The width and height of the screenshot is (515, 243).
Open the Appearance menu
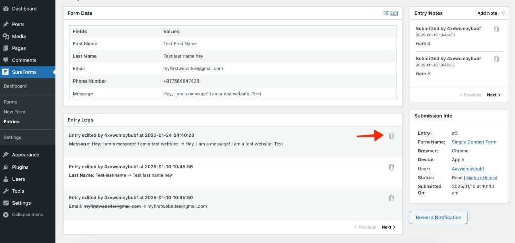(x=25, y=155)
